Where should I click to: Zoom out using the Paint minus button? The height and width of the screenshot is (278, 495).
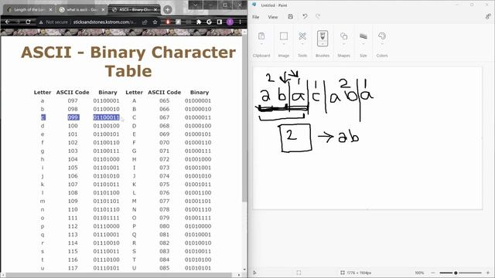[x=433, y=273]
